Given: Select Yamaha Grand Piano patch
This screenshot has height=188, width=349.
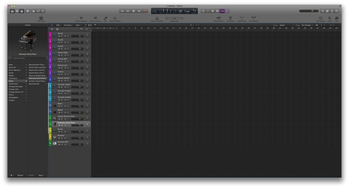Looking at the screenshot, I should (37, 81).
